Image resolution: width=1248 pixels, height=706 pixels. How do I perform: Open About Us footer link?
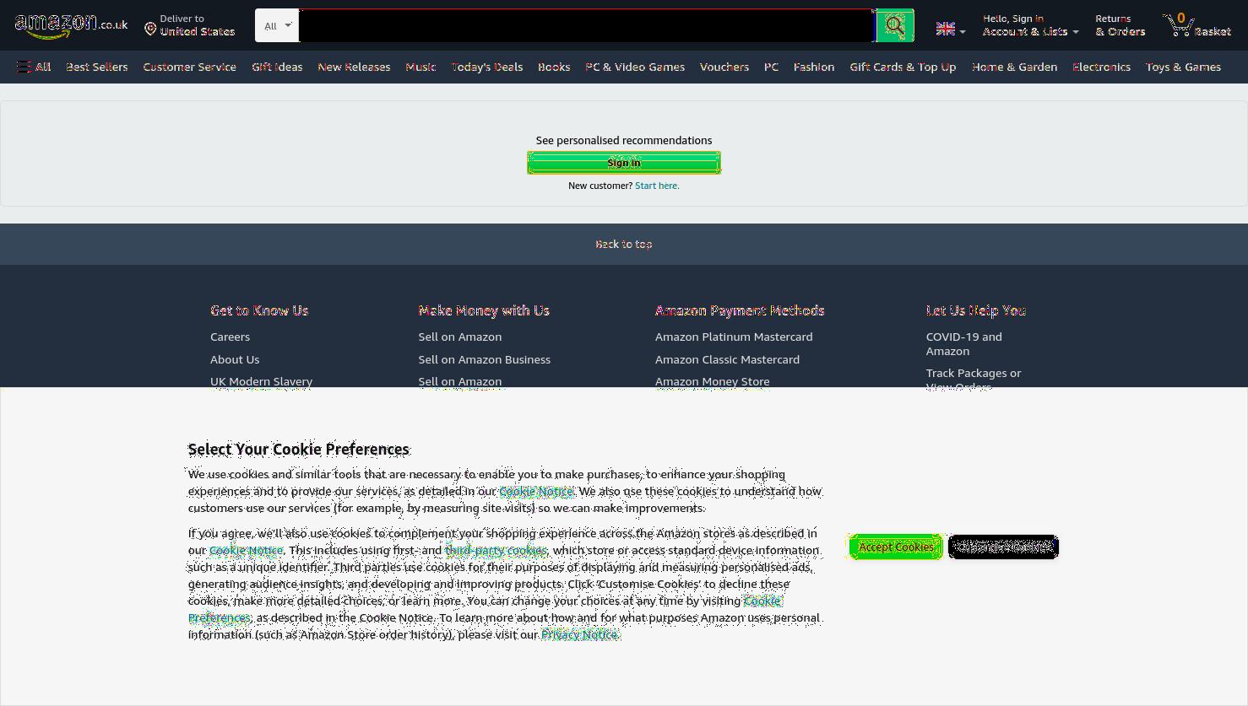pos(235,359)
